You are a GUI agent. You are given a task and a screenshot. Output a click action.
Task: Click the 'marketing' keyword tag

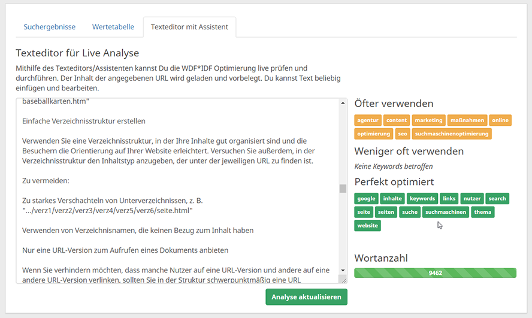coord(428,120)
